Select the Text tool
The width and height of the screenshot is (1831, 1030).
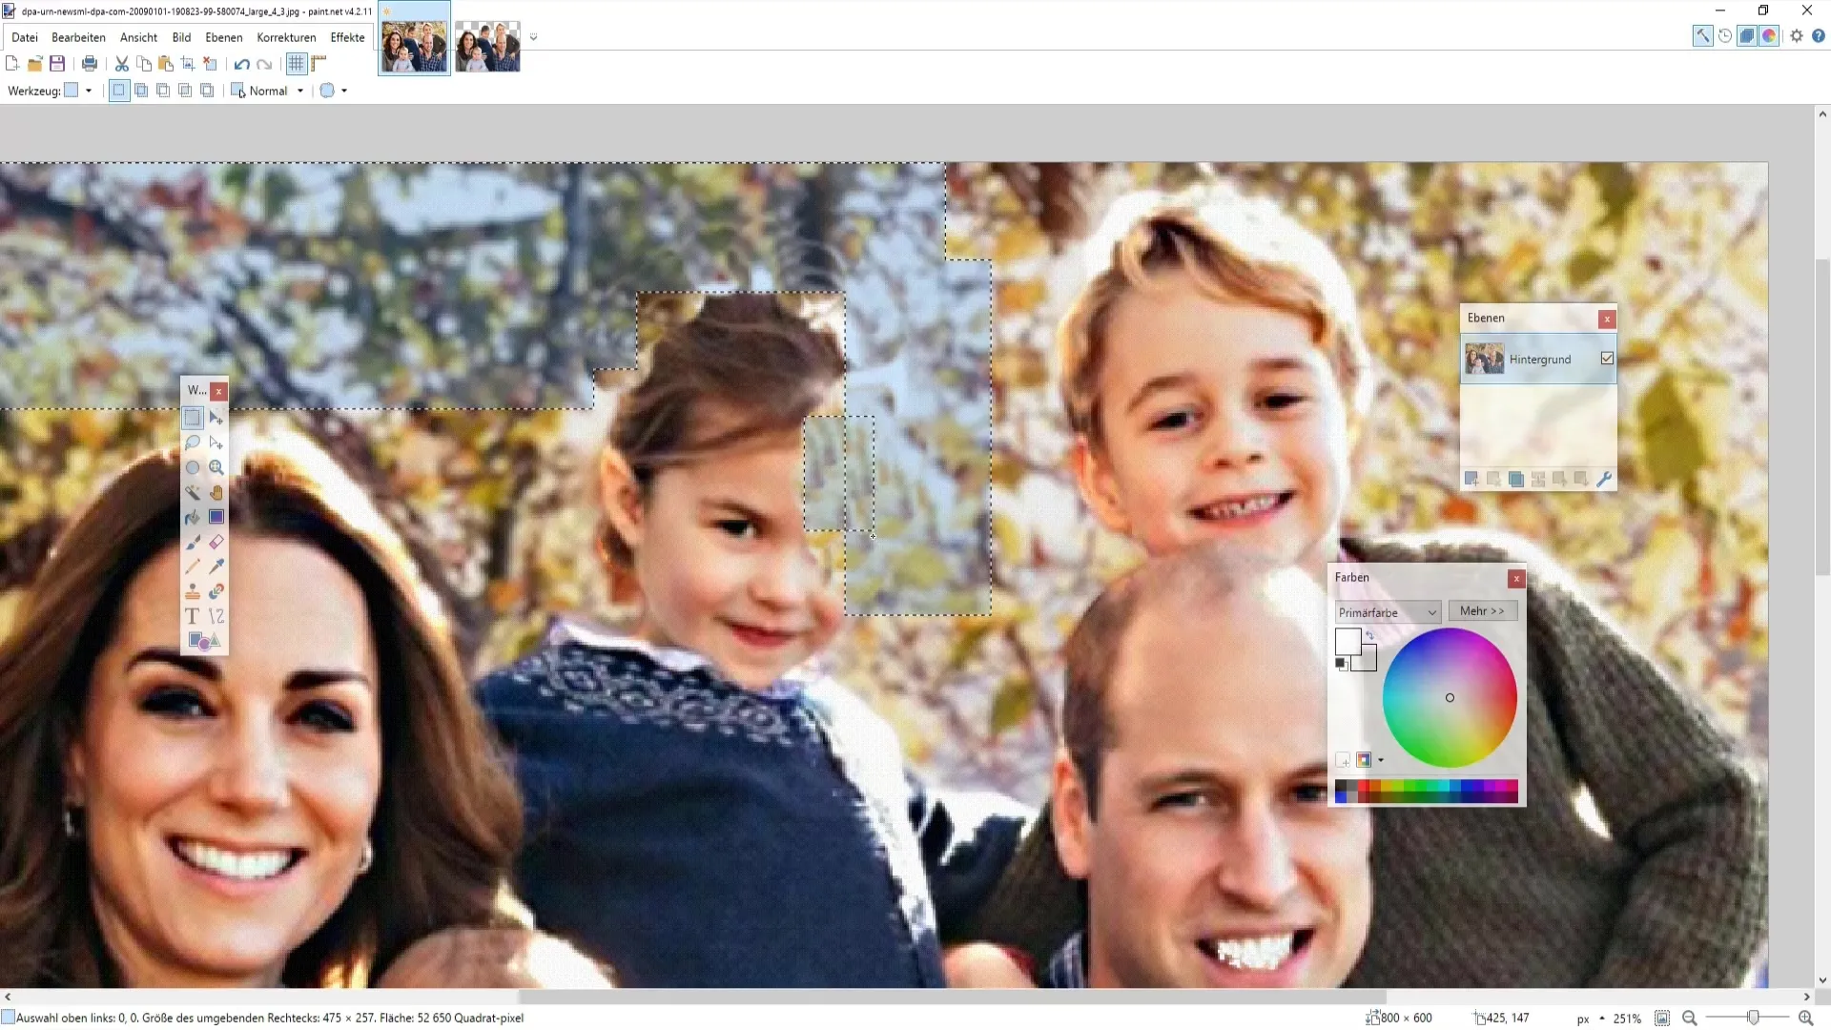pyautogui.click(x=193, y=616)
